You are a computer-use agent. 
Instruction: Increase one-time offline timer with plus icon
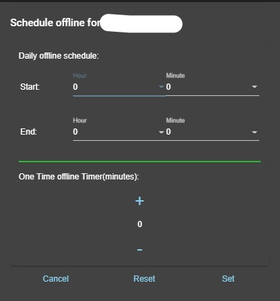pyautogui.click(x=139, y=201)
